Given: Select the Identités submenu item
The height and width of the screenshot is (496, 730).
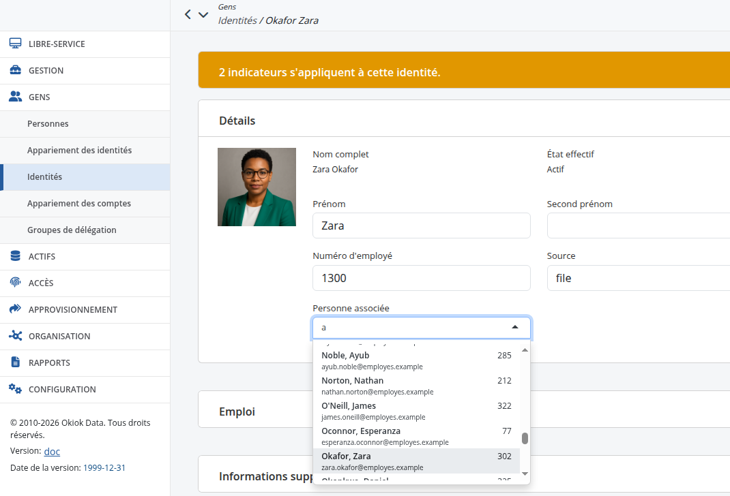Looking at the screenshot, I should pos(85,176).
